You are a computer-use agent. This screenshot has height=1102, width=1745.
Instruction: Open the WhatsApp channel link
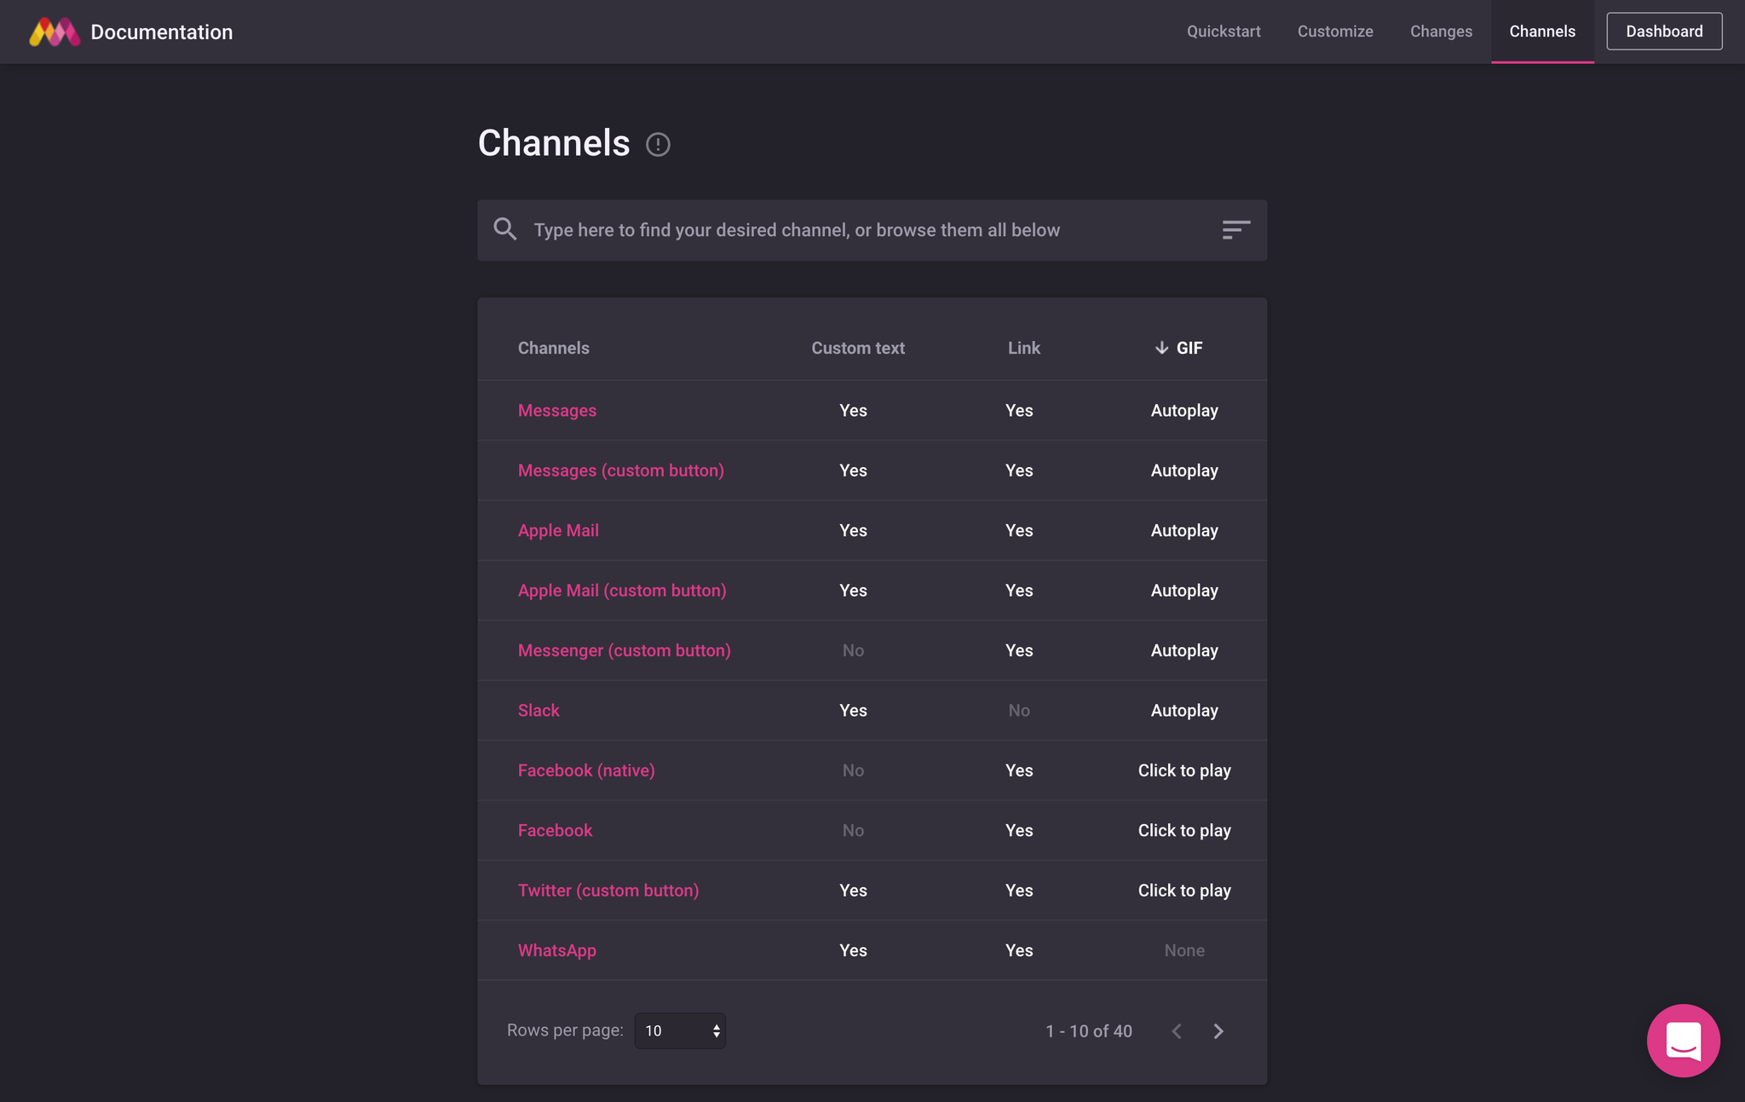point(557,950)
